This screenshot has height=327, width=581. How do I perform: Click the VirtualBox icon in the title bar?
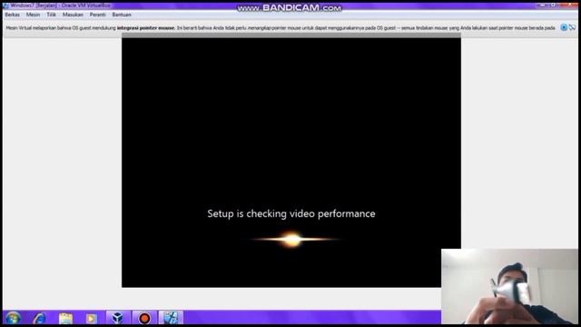tap(6, 5)
